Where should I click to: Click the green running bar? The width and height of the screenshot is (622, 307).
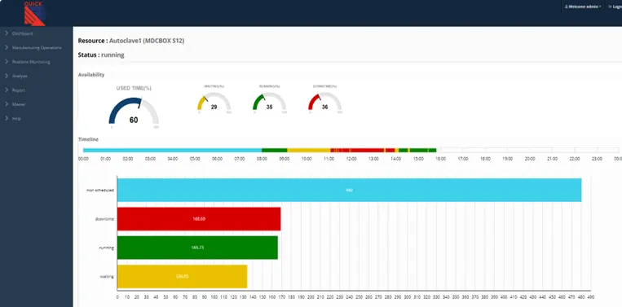click(x=197, y=248)
